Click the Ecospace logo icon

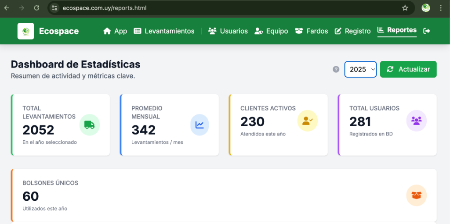25,31
